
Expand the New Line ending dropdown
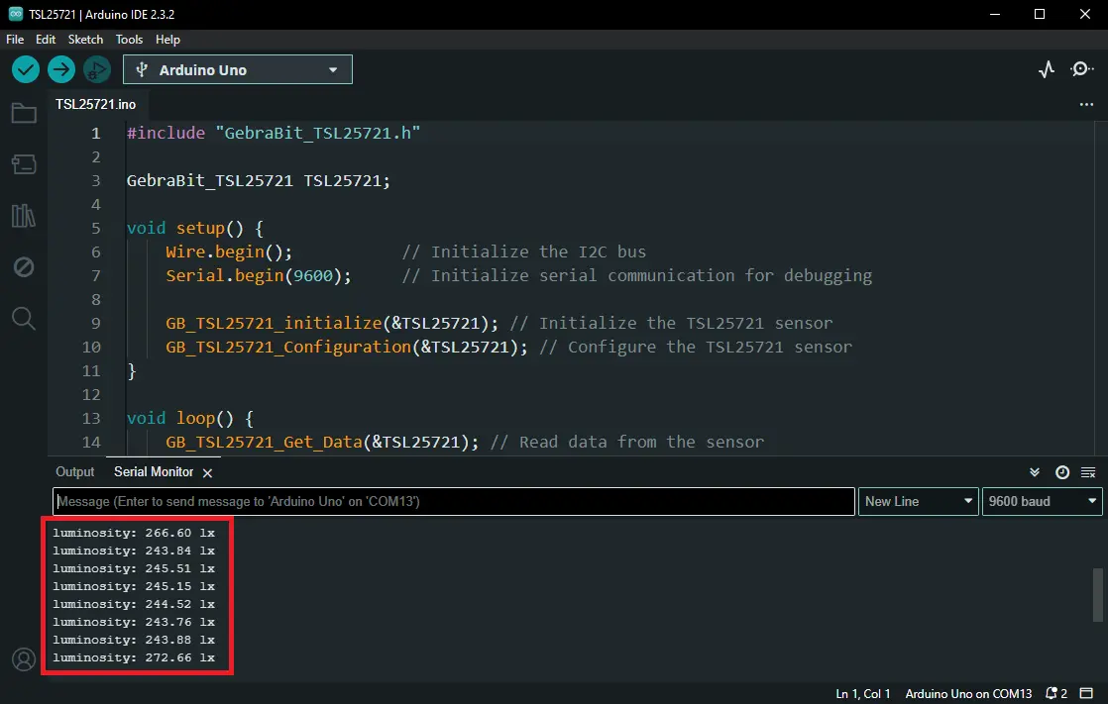tap(918, 501)
